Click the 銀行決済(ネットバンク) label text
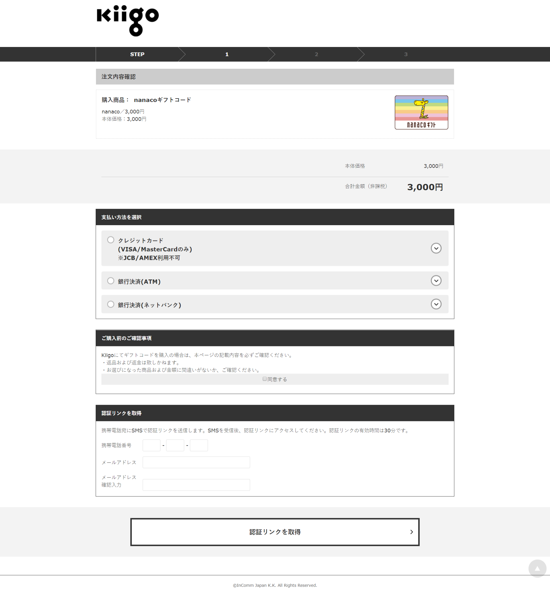The width and height of the screenshot is (550, 595). click(150, 305)
